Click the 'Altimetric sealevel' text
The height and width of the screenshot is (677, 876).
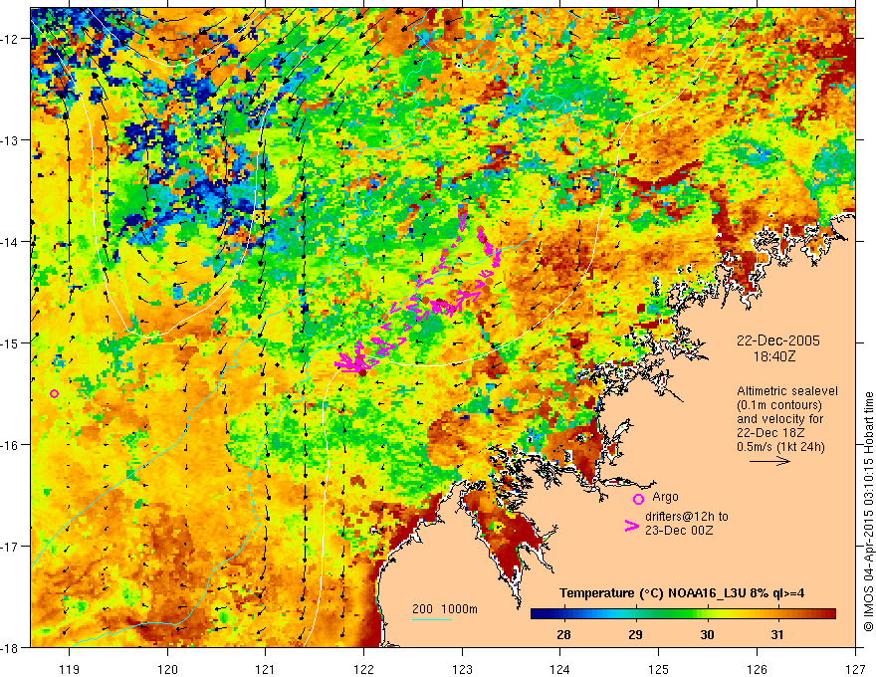point(787,391)
